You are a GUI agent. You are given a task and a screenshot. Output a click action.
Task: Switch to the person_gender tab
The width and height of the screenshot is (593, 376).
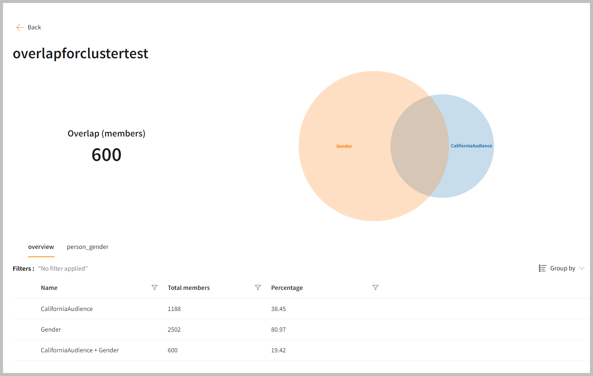88,247
